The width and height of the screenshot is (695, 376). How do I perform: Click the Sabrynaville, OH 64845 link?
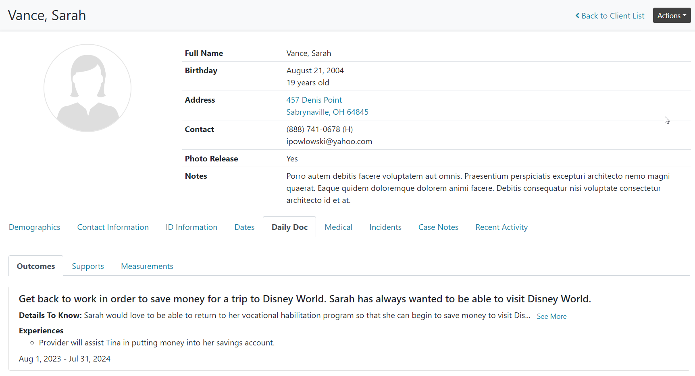(x=327, y=112)
